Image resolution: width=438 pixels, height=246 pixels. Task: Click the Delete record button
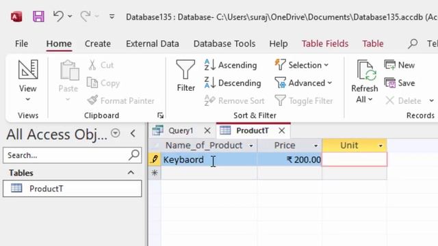pos(403,100)
